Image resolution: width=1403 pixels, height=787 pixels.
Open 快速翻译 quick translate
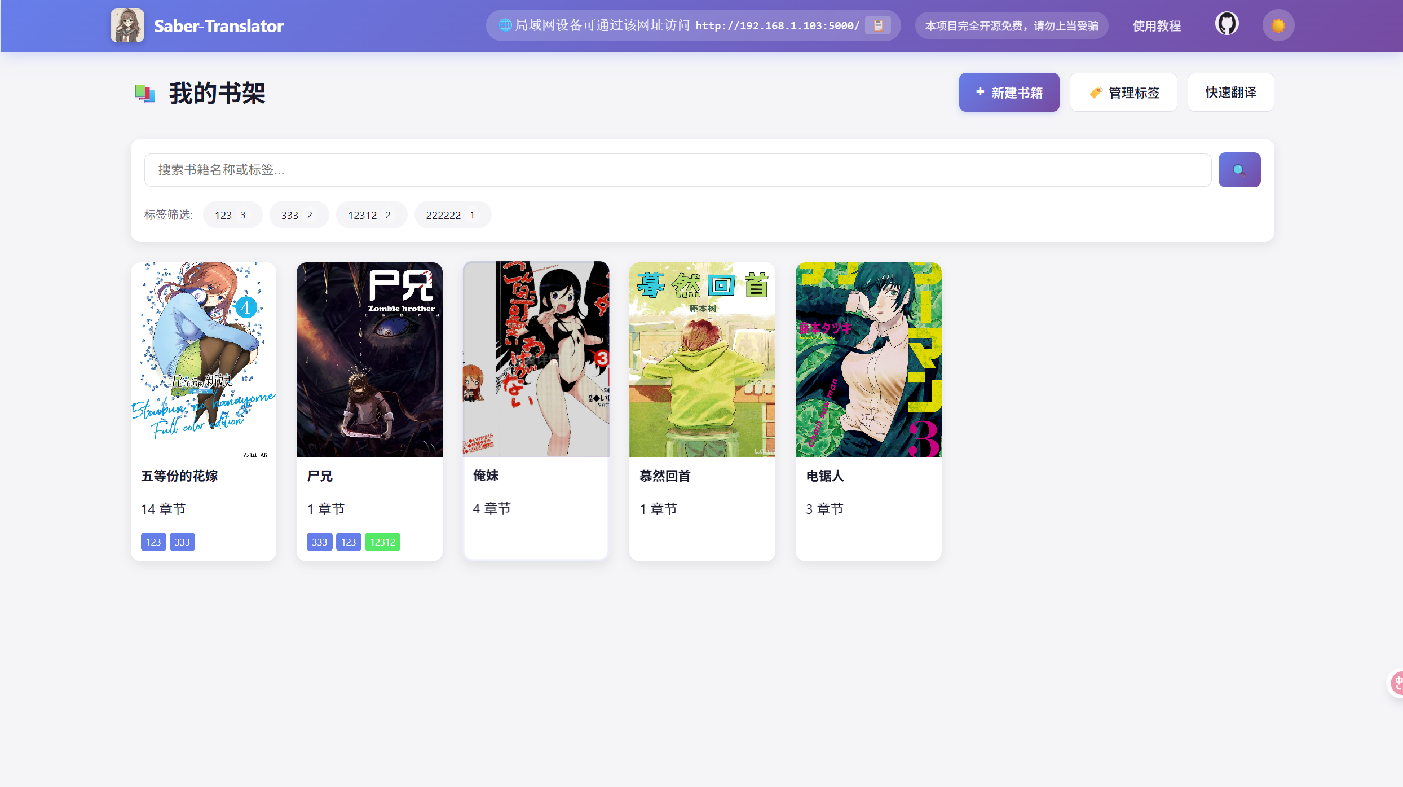pos(1230,93)
